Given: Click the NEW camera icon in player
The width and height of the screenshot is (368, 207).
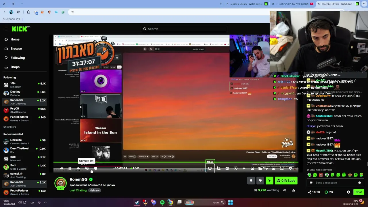Looking at the screenshot, I should [210, 168].
